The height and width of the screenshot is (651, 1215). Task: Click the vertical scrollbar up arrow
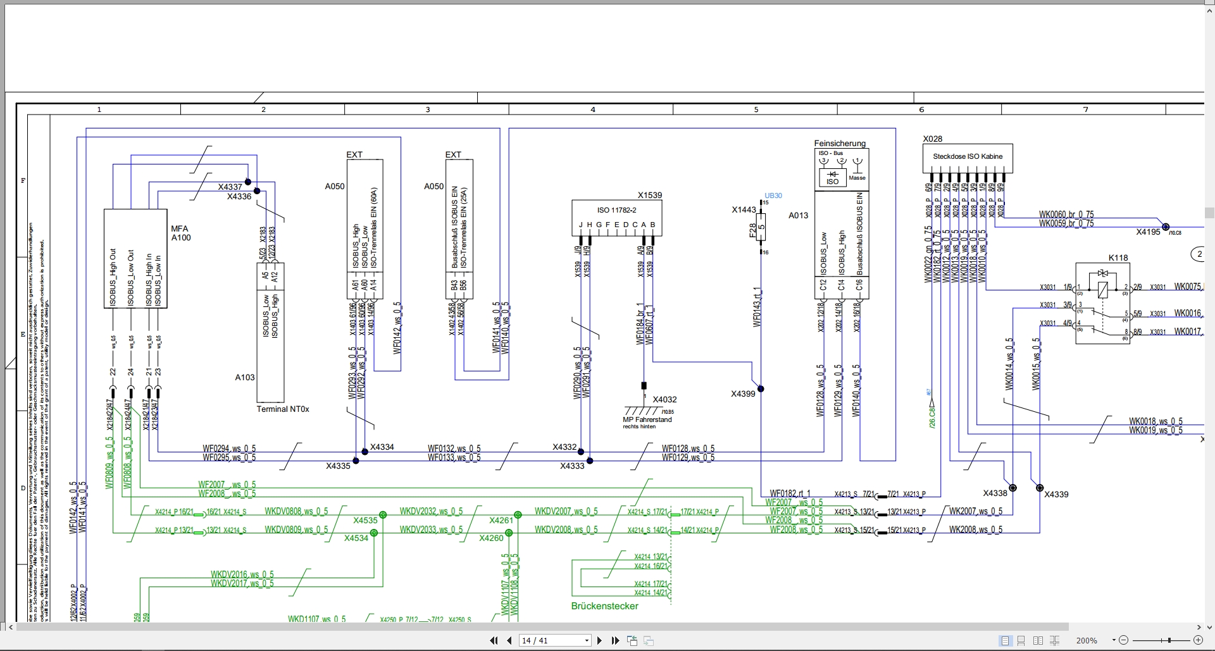[1209, 11]
